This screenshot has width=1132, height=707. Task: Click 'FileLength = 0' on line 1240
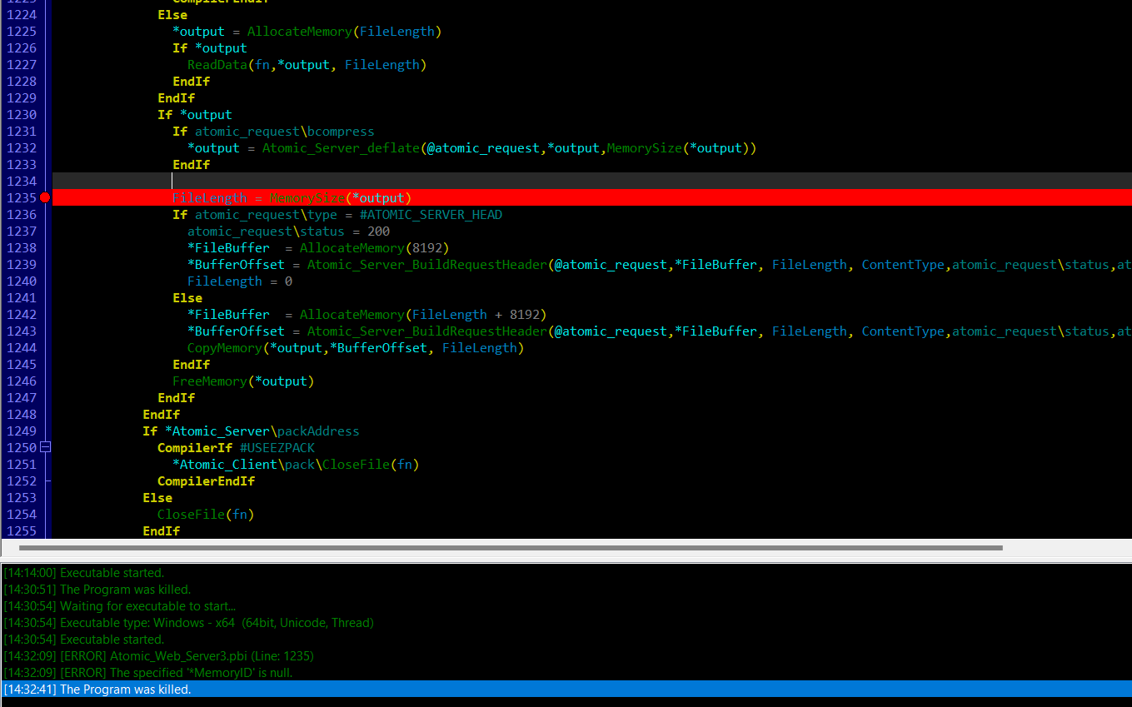coord(240,281)
